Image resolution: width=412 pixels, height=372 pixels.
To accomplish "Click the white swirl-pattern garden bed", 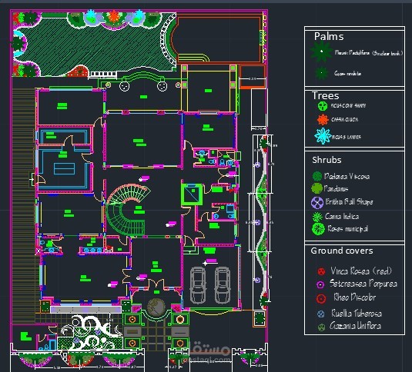I will tap(91, 333).
